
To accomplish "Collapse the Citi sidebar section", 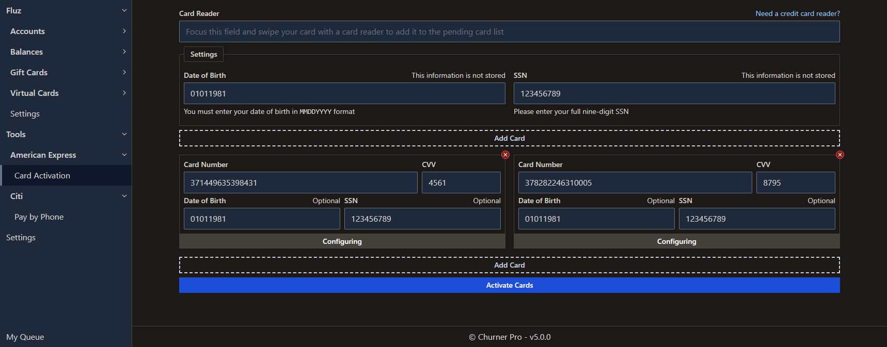I will 124,196.
